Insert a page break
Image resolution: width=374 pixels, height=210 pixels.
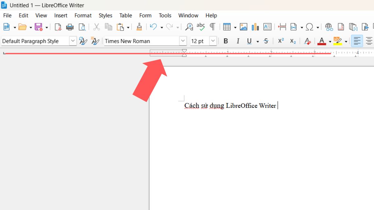click(282, 27)
